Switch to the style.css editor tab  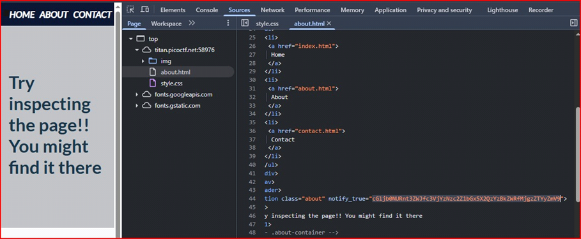click(x=267, y=24)
